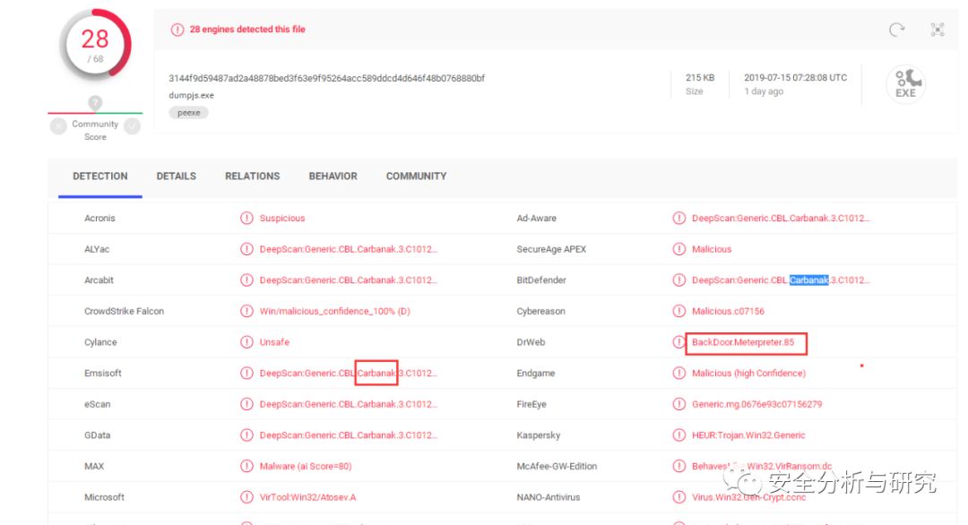
Task: Click the 28/68 detection score circle
Action: 95,45
